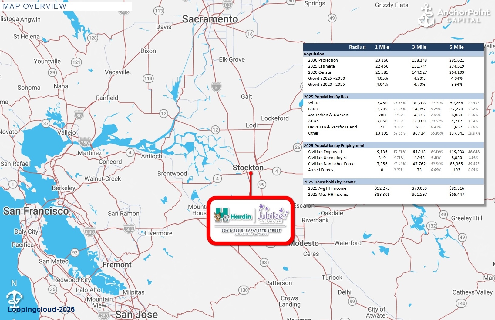Click the MAP OVERVIEW title

pos(35,6)
